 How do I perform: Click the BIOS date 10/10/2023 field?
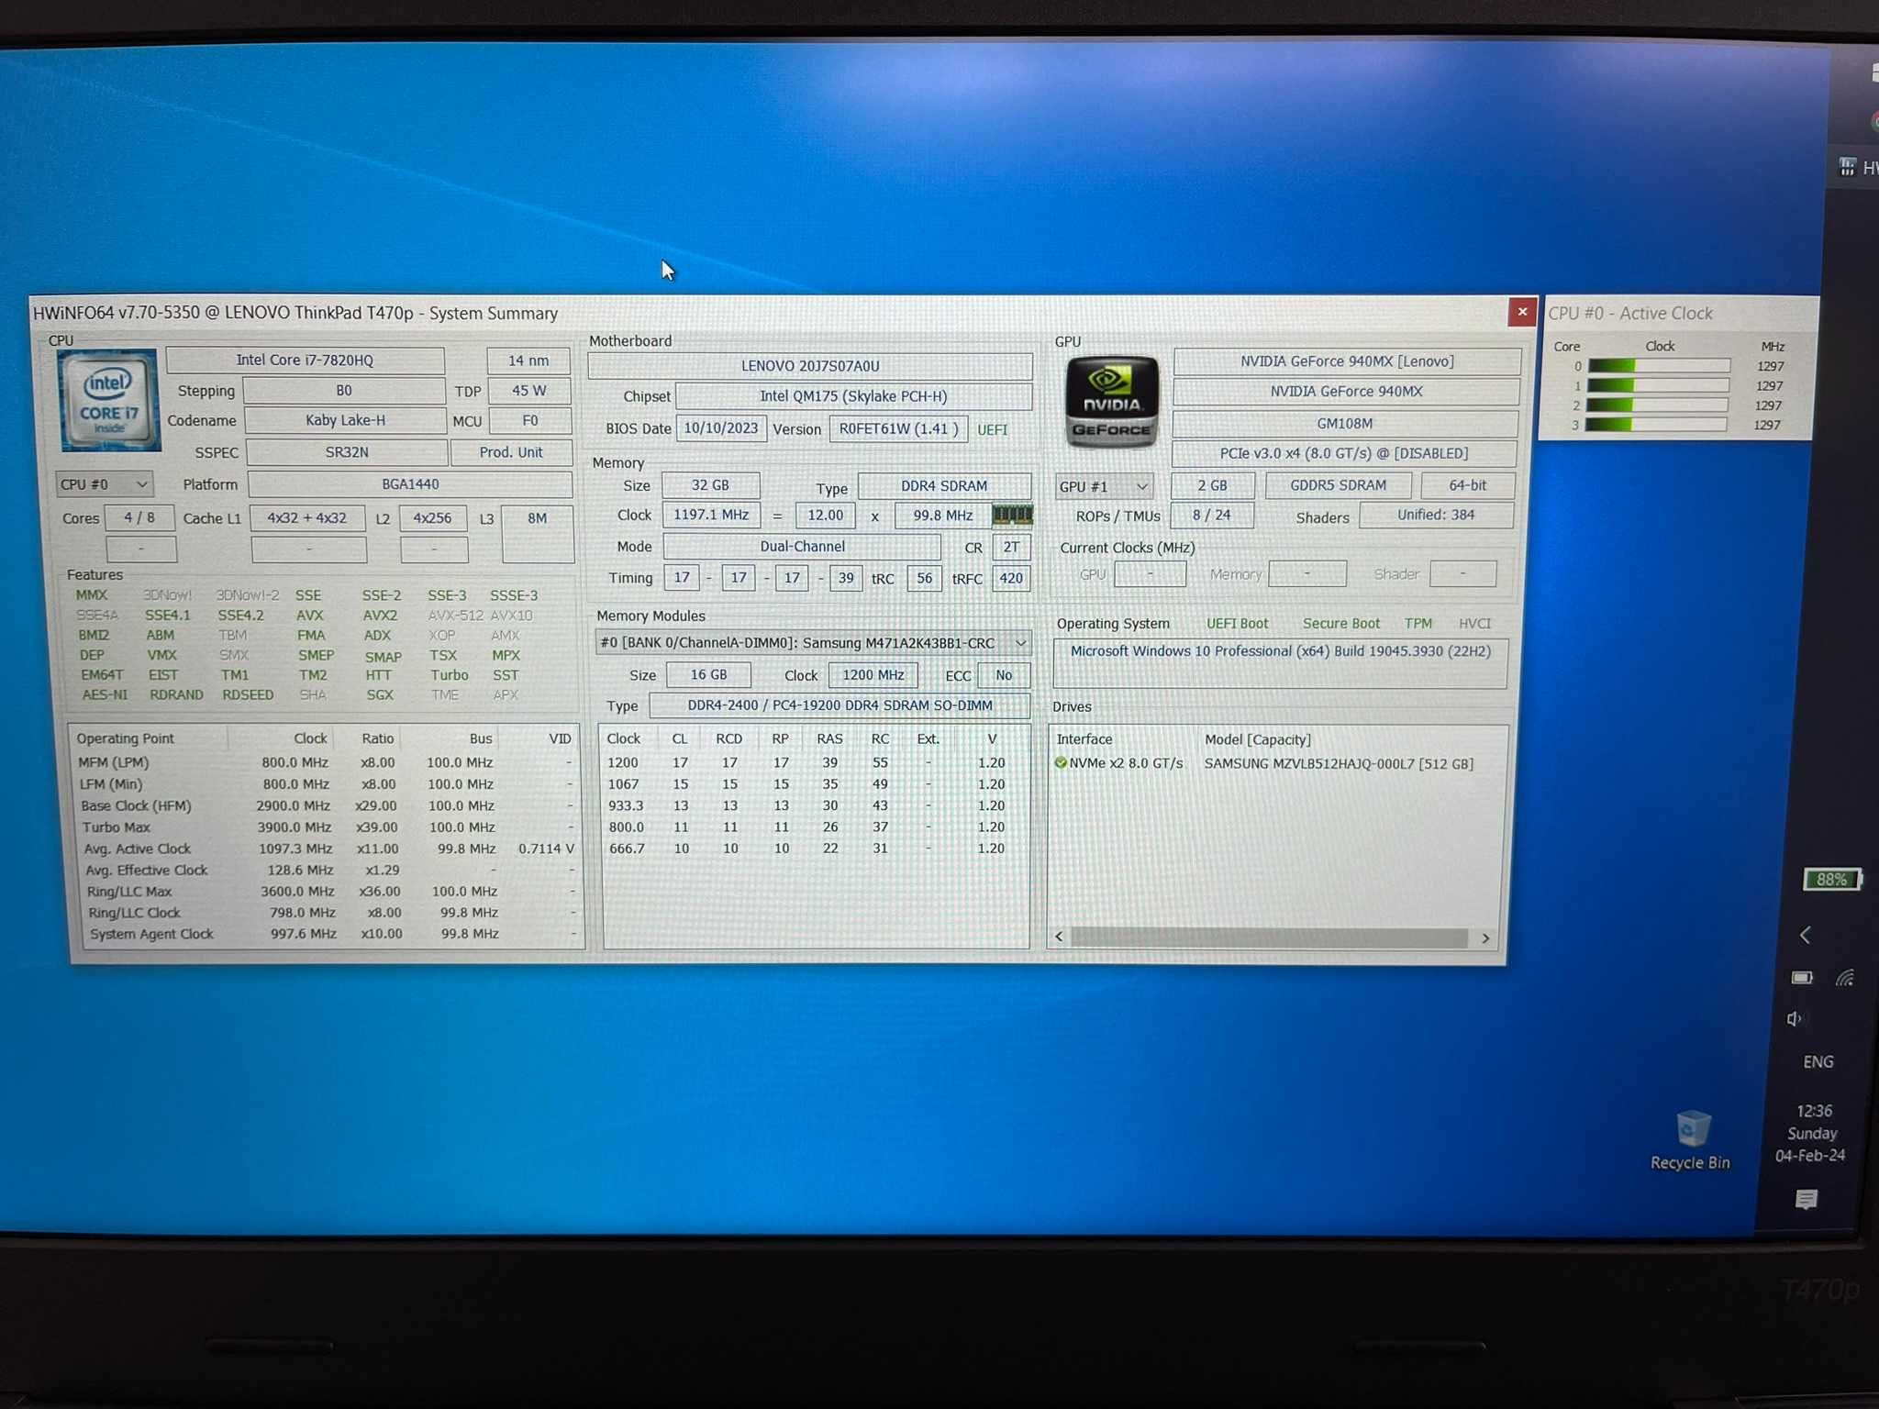coord(721,428)
